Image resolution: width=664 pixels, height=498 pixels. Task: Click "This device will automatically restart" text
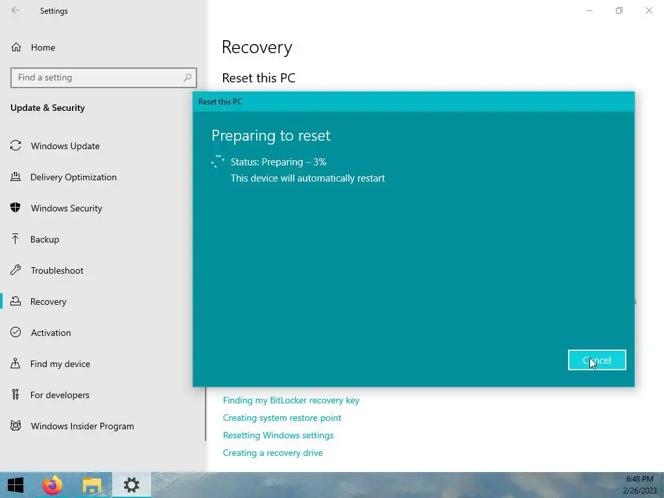(x=308, y=178)
